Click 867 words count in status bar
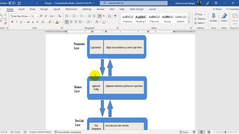 (15, 132)
